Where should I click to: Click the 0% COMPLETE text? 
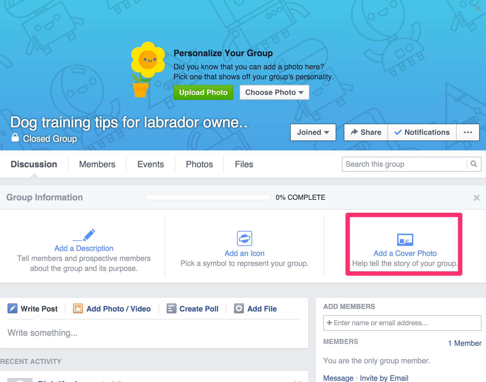(x=300, y=197)
